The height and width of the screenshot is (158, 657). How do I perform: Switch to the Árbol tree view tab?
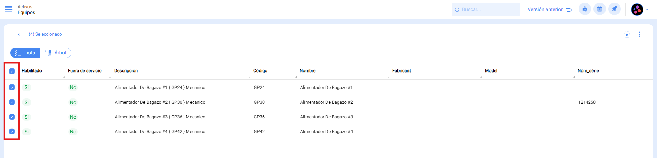(56, 53)
